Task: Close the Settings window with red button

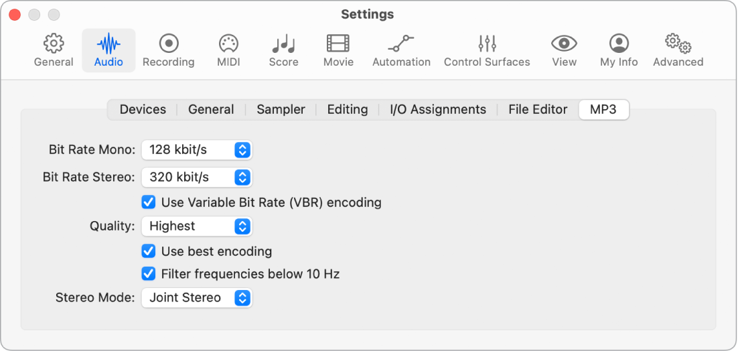Action: pyautogui.click(x=15, y=15)
